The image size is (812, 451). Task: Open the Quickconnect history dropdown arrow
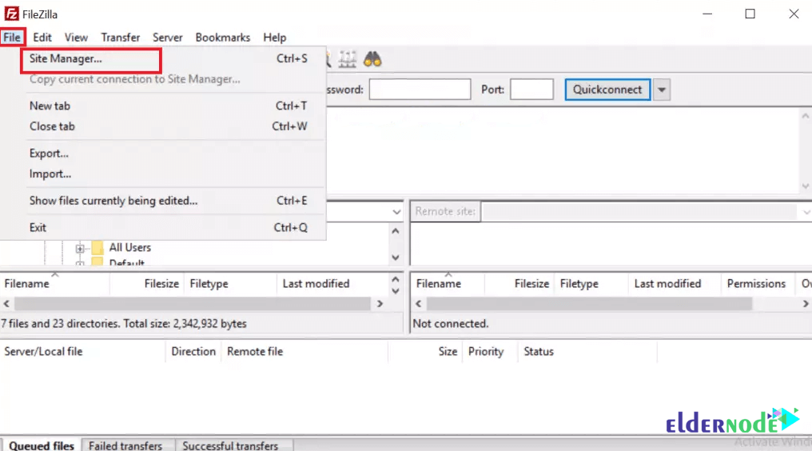pyautogui.click(x=661, y=90)
